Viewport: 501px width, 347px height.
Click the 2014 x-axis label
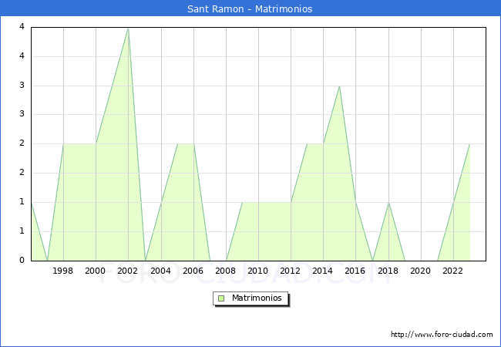[323, 271]
